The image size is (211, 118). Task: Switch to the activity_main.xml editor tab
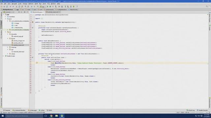(53, 12)
